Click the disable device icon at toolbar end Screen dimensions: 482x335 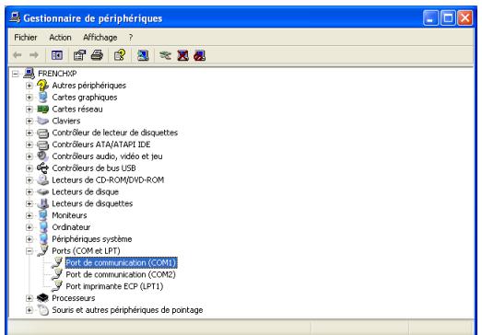199,55
